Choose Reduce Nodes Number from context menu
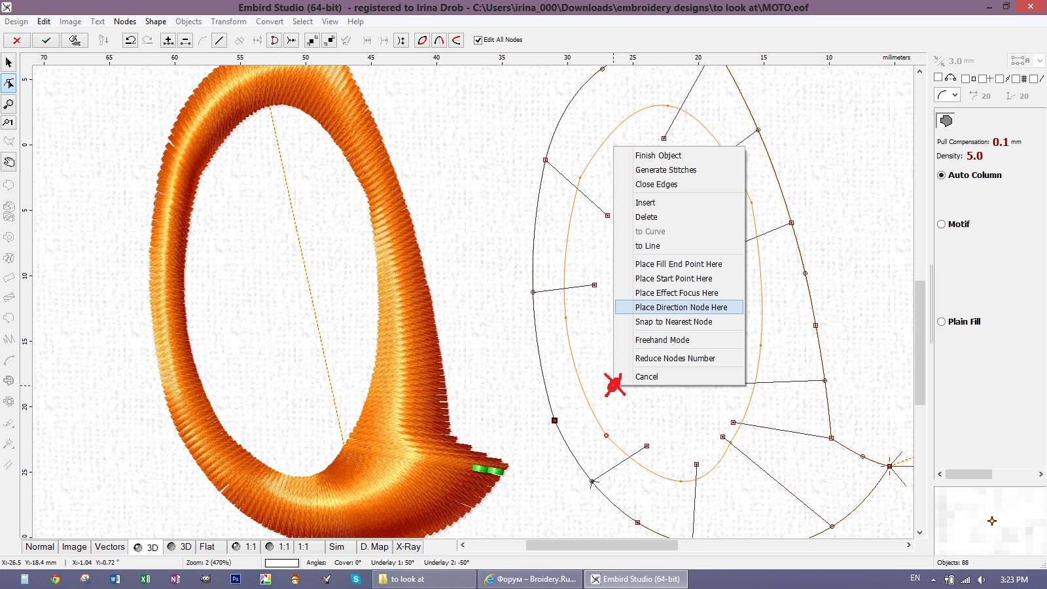Screen dimensions: 1047x589 pos(675,358)
